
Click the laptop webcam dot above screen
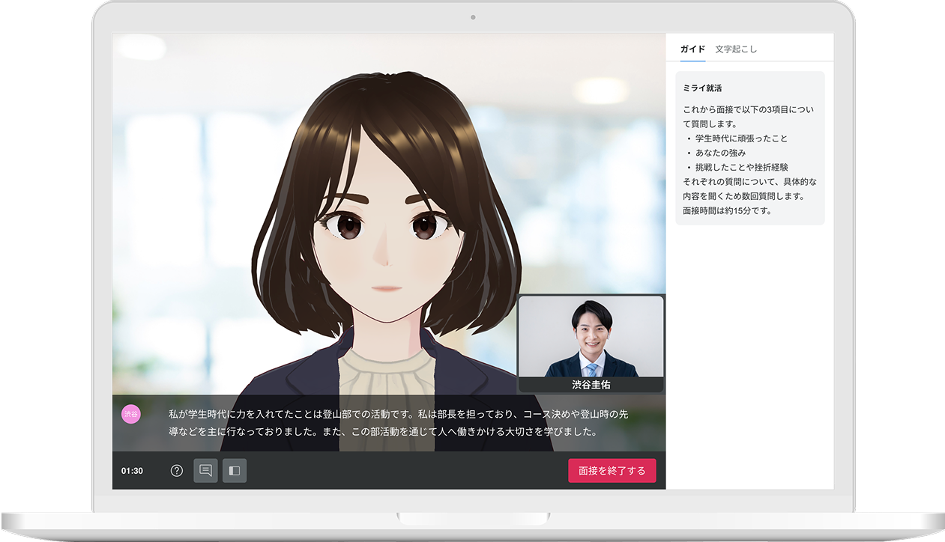(473, 17)
